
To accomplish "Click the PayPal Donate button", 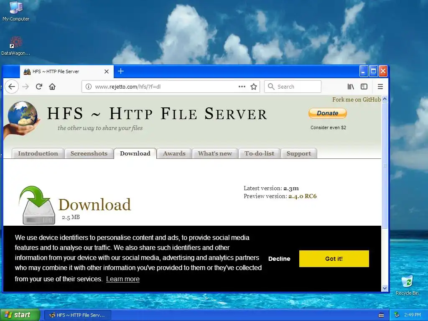I will (x=328, y=113).
